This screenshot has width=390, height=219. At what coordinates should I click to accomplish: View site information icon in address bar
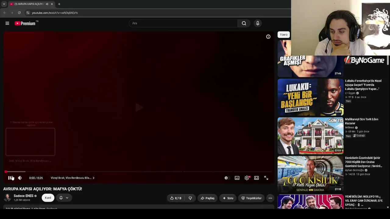(x=28, y=13)
